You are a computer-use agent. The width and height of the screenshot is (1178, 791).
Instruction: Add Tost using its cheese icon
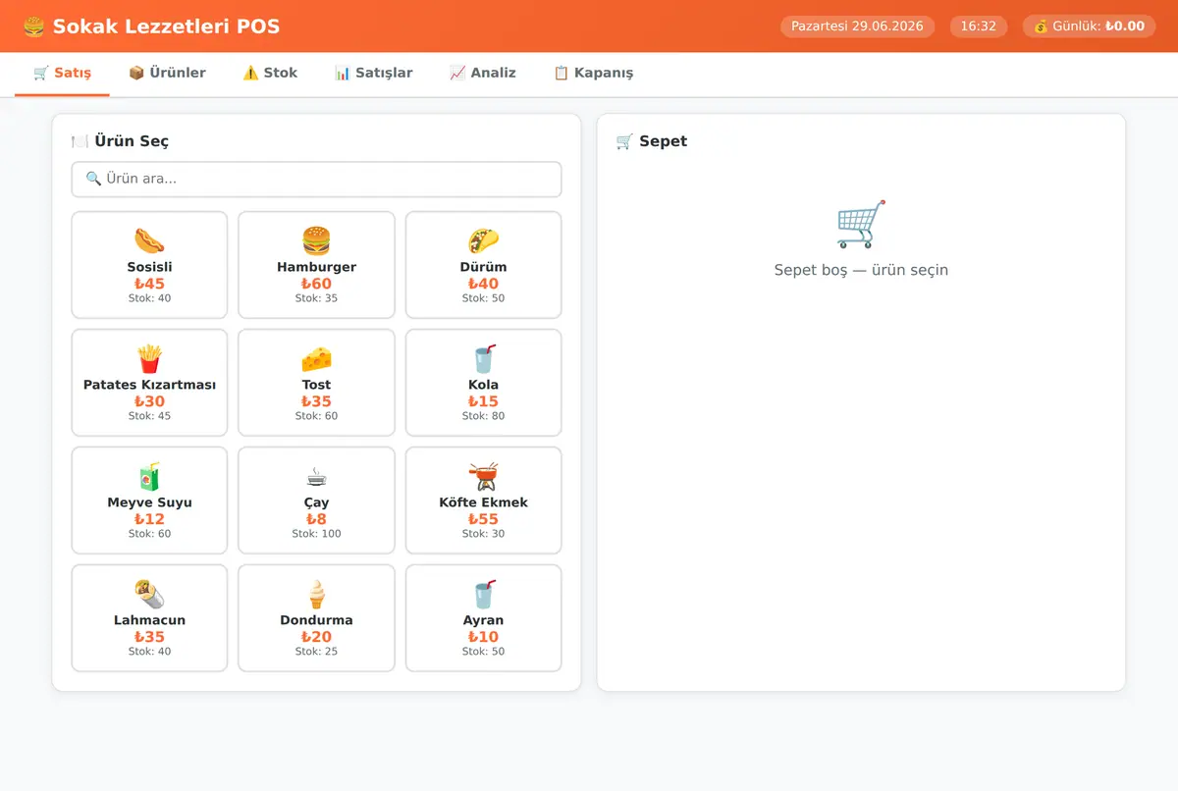point(316,358)
